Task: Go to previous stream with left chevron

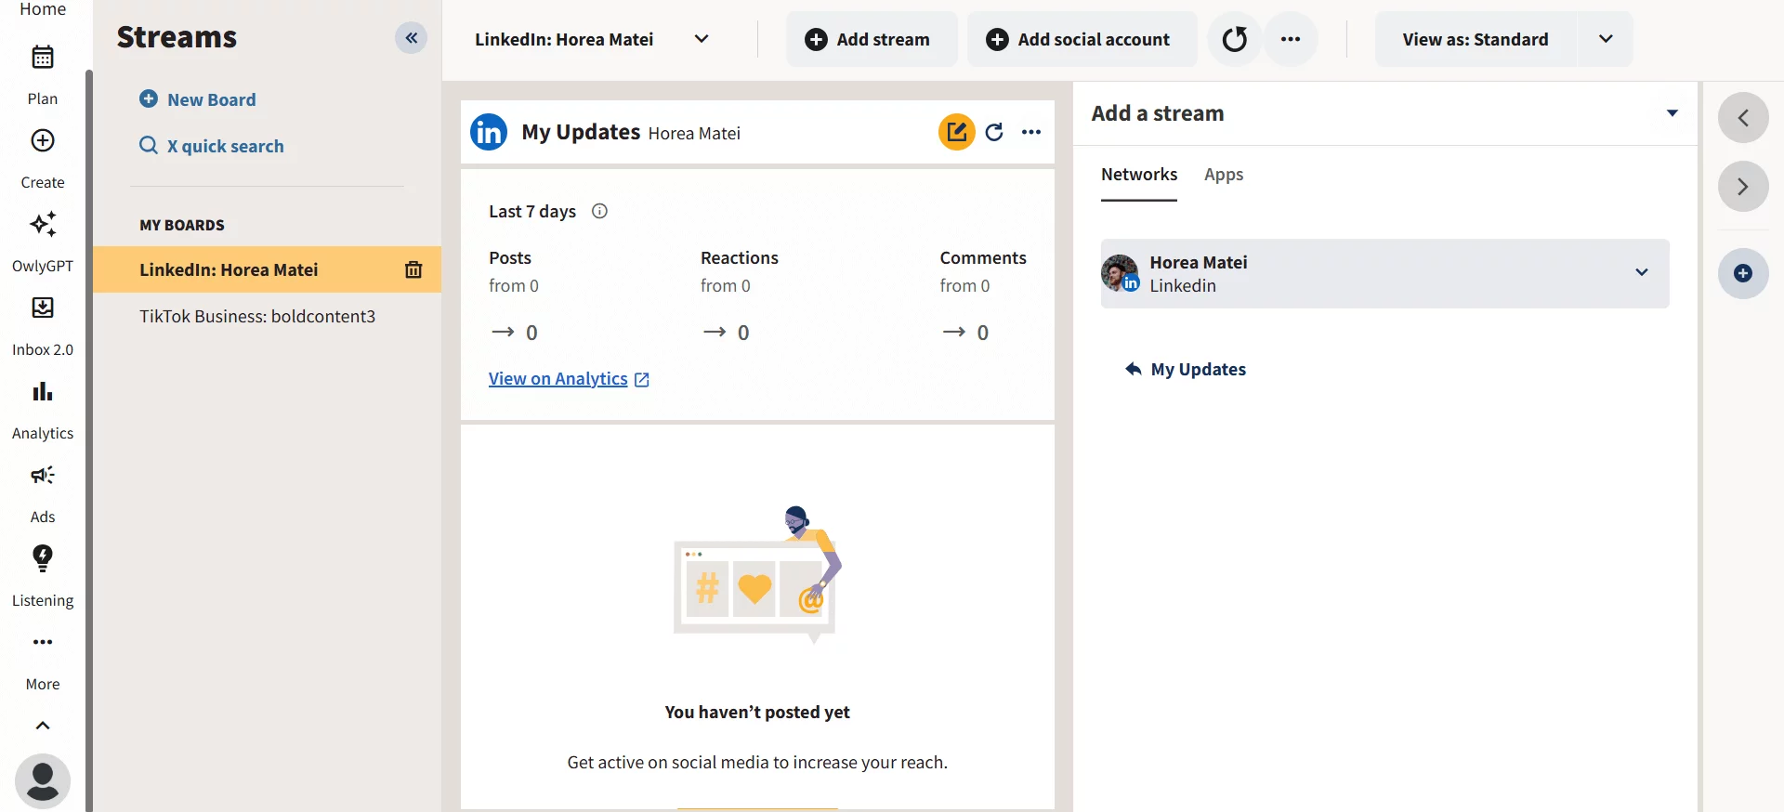Action: click(x=1743, y=118)
